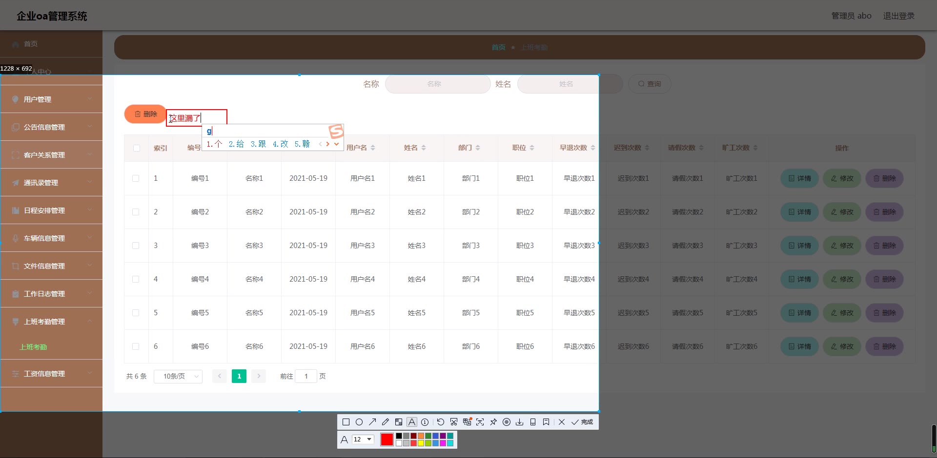The image size is (937, 458).
Task: Click the Sogou input method logo
Action: click(336, 132)
